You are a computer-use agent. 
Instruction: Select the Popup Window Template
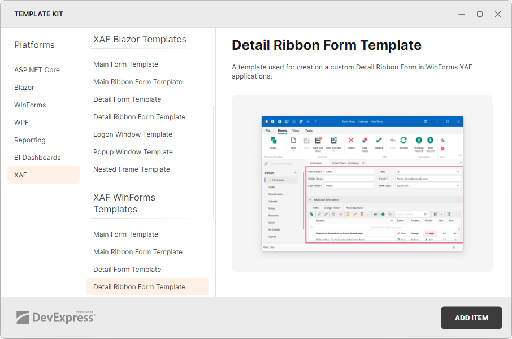click(132, 151)
